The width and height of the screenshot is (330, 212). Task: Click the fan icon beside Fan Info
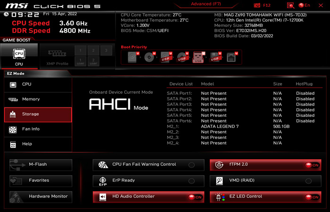pos(13,130)
